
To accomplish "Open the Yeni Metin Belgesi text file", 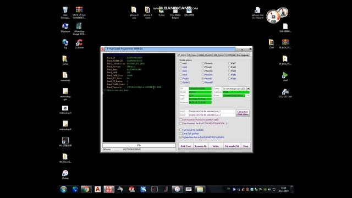I will tap(175, 13).
